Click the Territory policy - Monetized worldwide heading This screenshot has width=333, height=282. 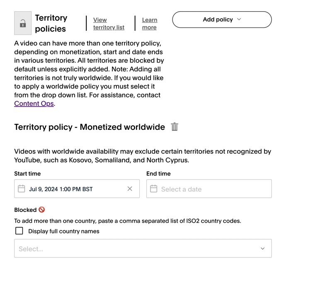pyautogui.click(x=90, y=127)
